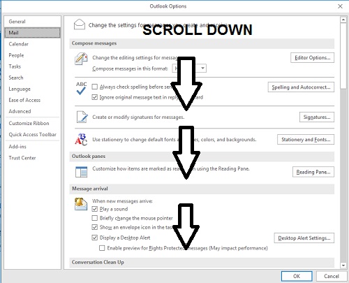
Task: Go to the Add-ins category
Action: pyautogui.click(x=32, y=147)
